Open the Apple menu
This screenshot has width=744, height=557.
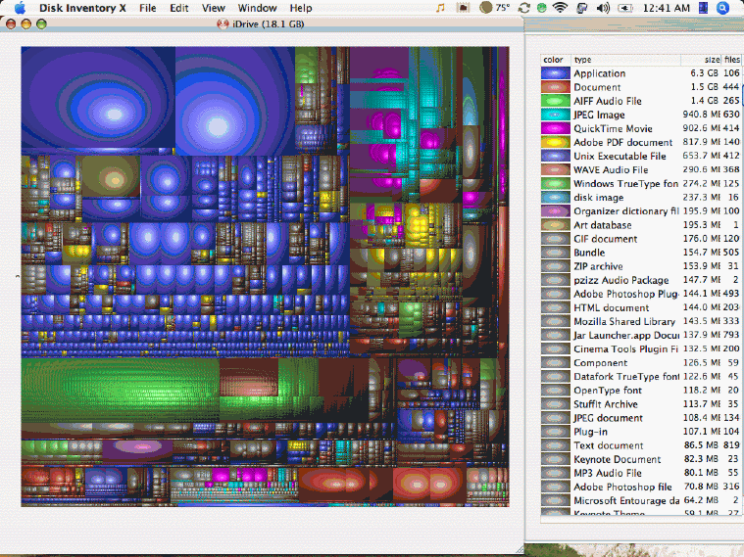coord(20,8)
